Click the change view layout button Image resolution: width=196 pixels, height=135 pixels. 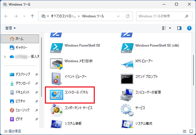[x=164, y=28]
